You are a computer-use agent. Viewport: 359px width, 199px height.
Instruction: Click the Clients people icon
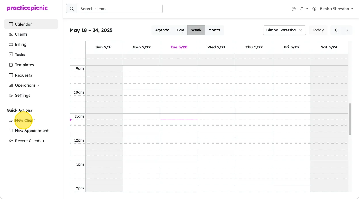11,34
